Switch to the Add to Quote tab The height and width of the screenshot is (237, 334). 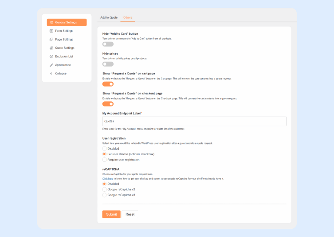click(109, 17)
